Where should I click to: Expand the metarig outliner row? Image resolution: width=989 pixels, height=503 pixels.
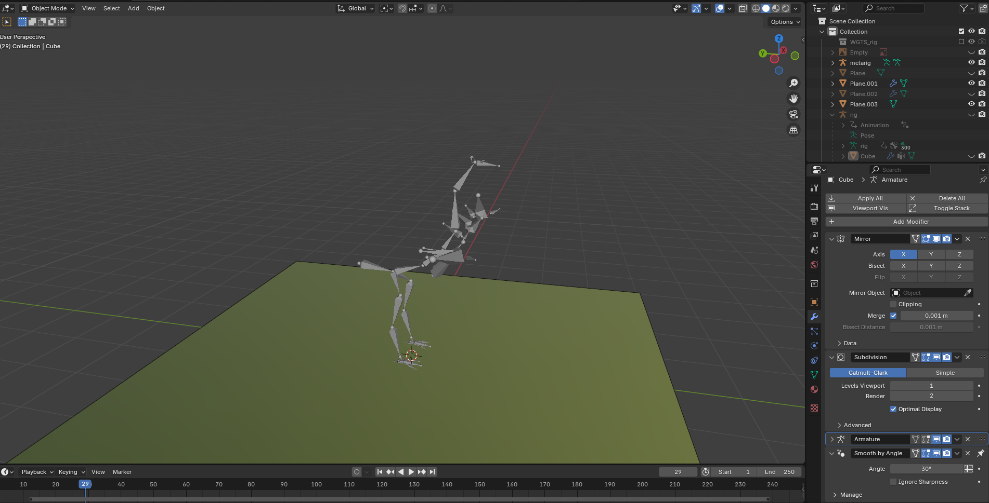832,63
